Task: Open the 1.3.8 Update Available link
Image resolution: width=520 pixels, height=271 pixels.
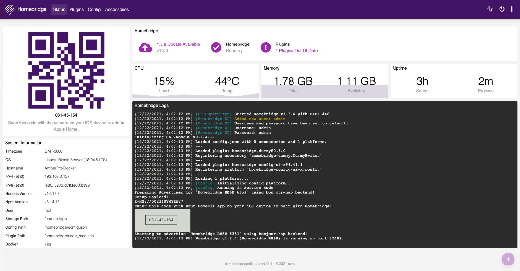Action: (178, 44)
